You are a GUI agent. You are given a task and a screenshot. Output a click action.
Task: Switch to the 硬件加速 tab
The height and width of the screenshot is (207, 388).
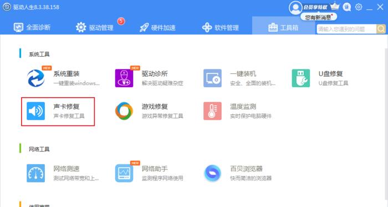point(157,28)
